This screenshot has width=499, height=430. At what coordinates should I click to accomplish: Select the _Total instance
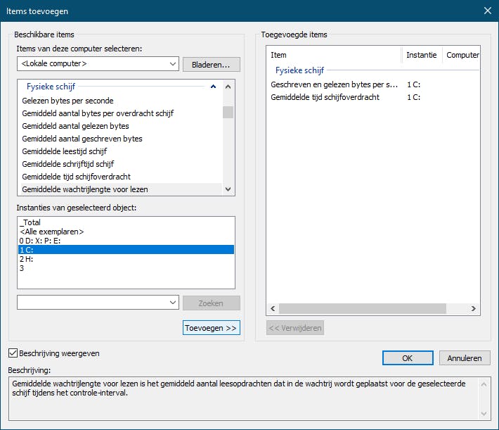point(32,222)
